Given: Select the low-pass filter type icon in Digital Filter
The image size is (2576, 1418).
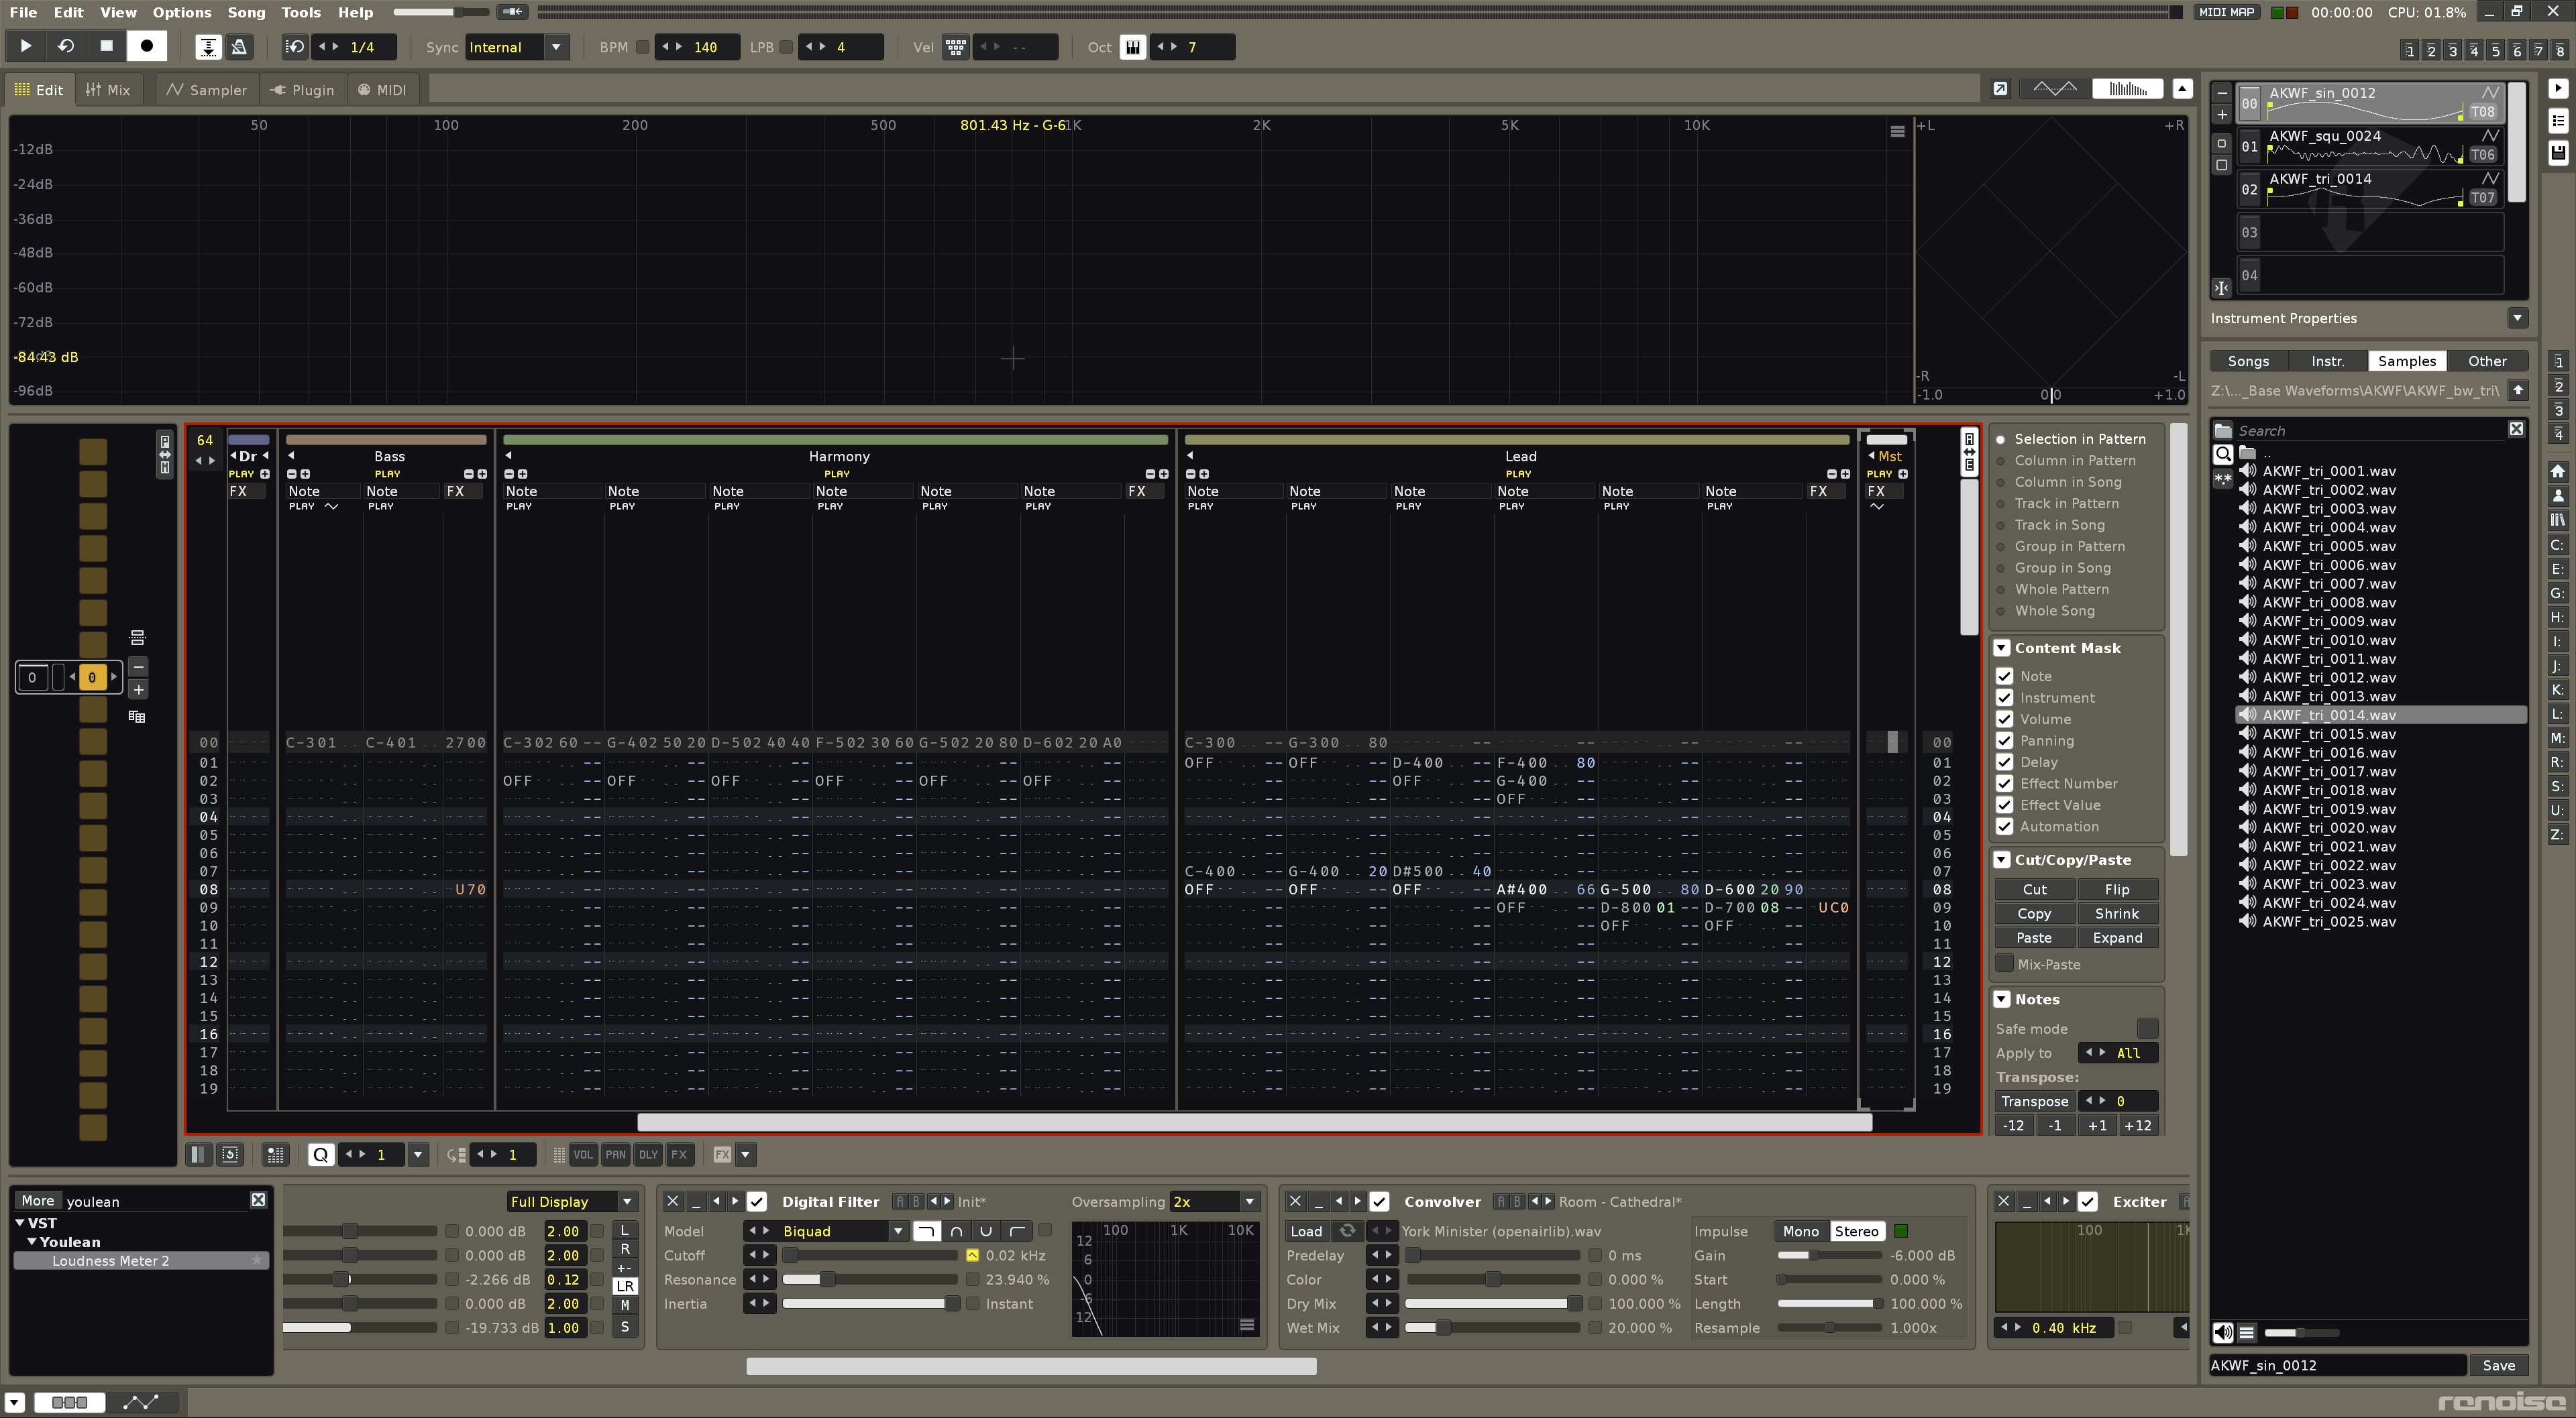Looking at the screenshot, I should [926, 1231].
